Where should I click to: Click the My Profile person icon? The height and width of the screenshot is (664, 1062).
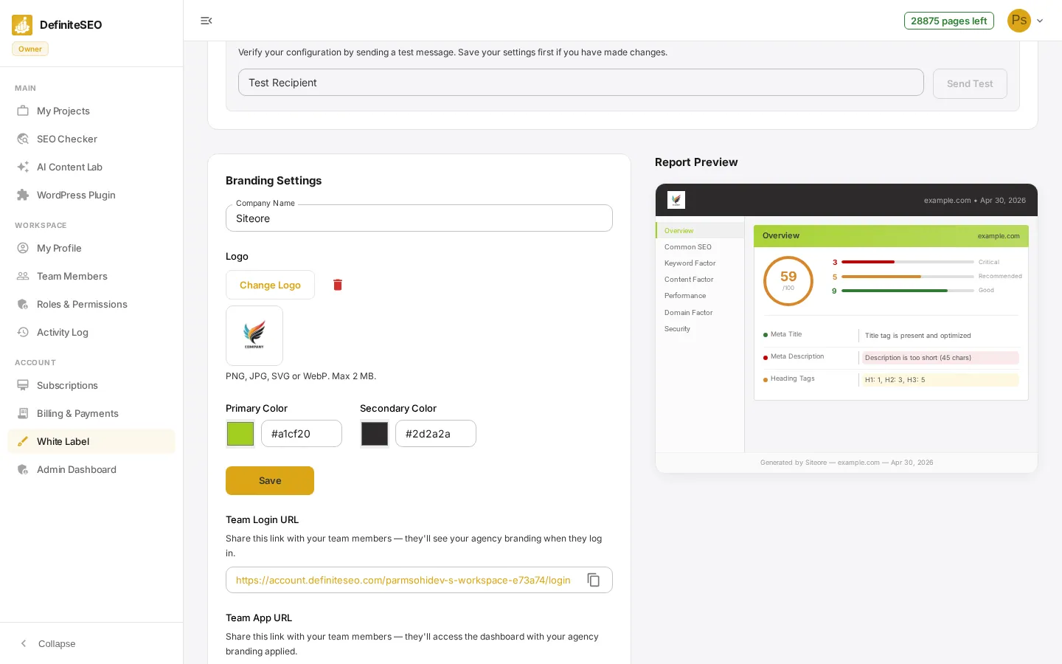point(23,248)
